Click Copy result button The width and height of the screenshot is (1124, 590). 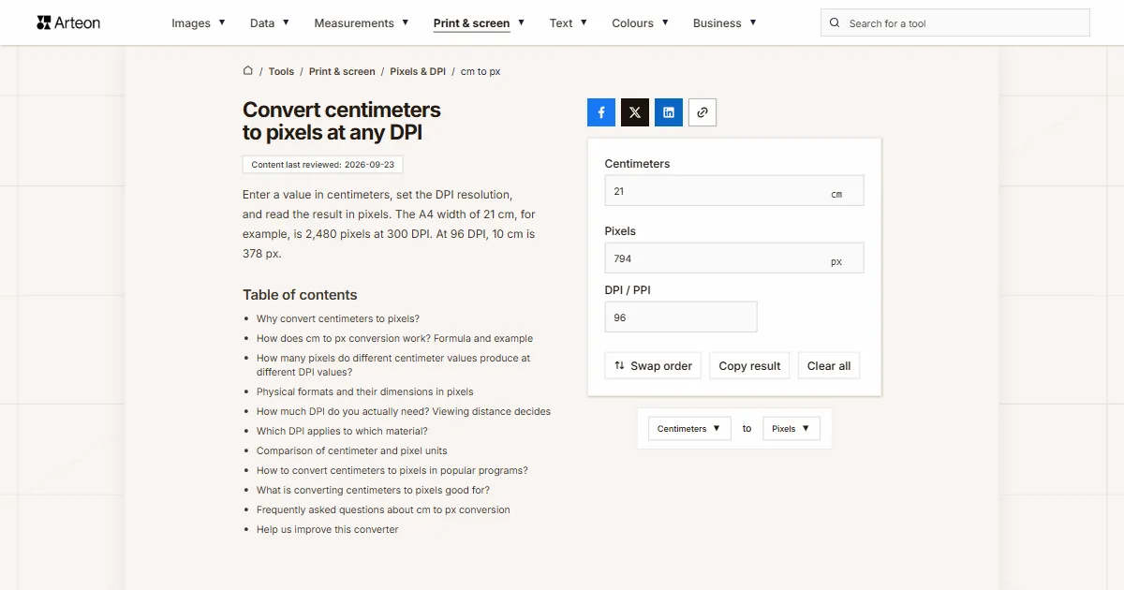click(749, 366)
